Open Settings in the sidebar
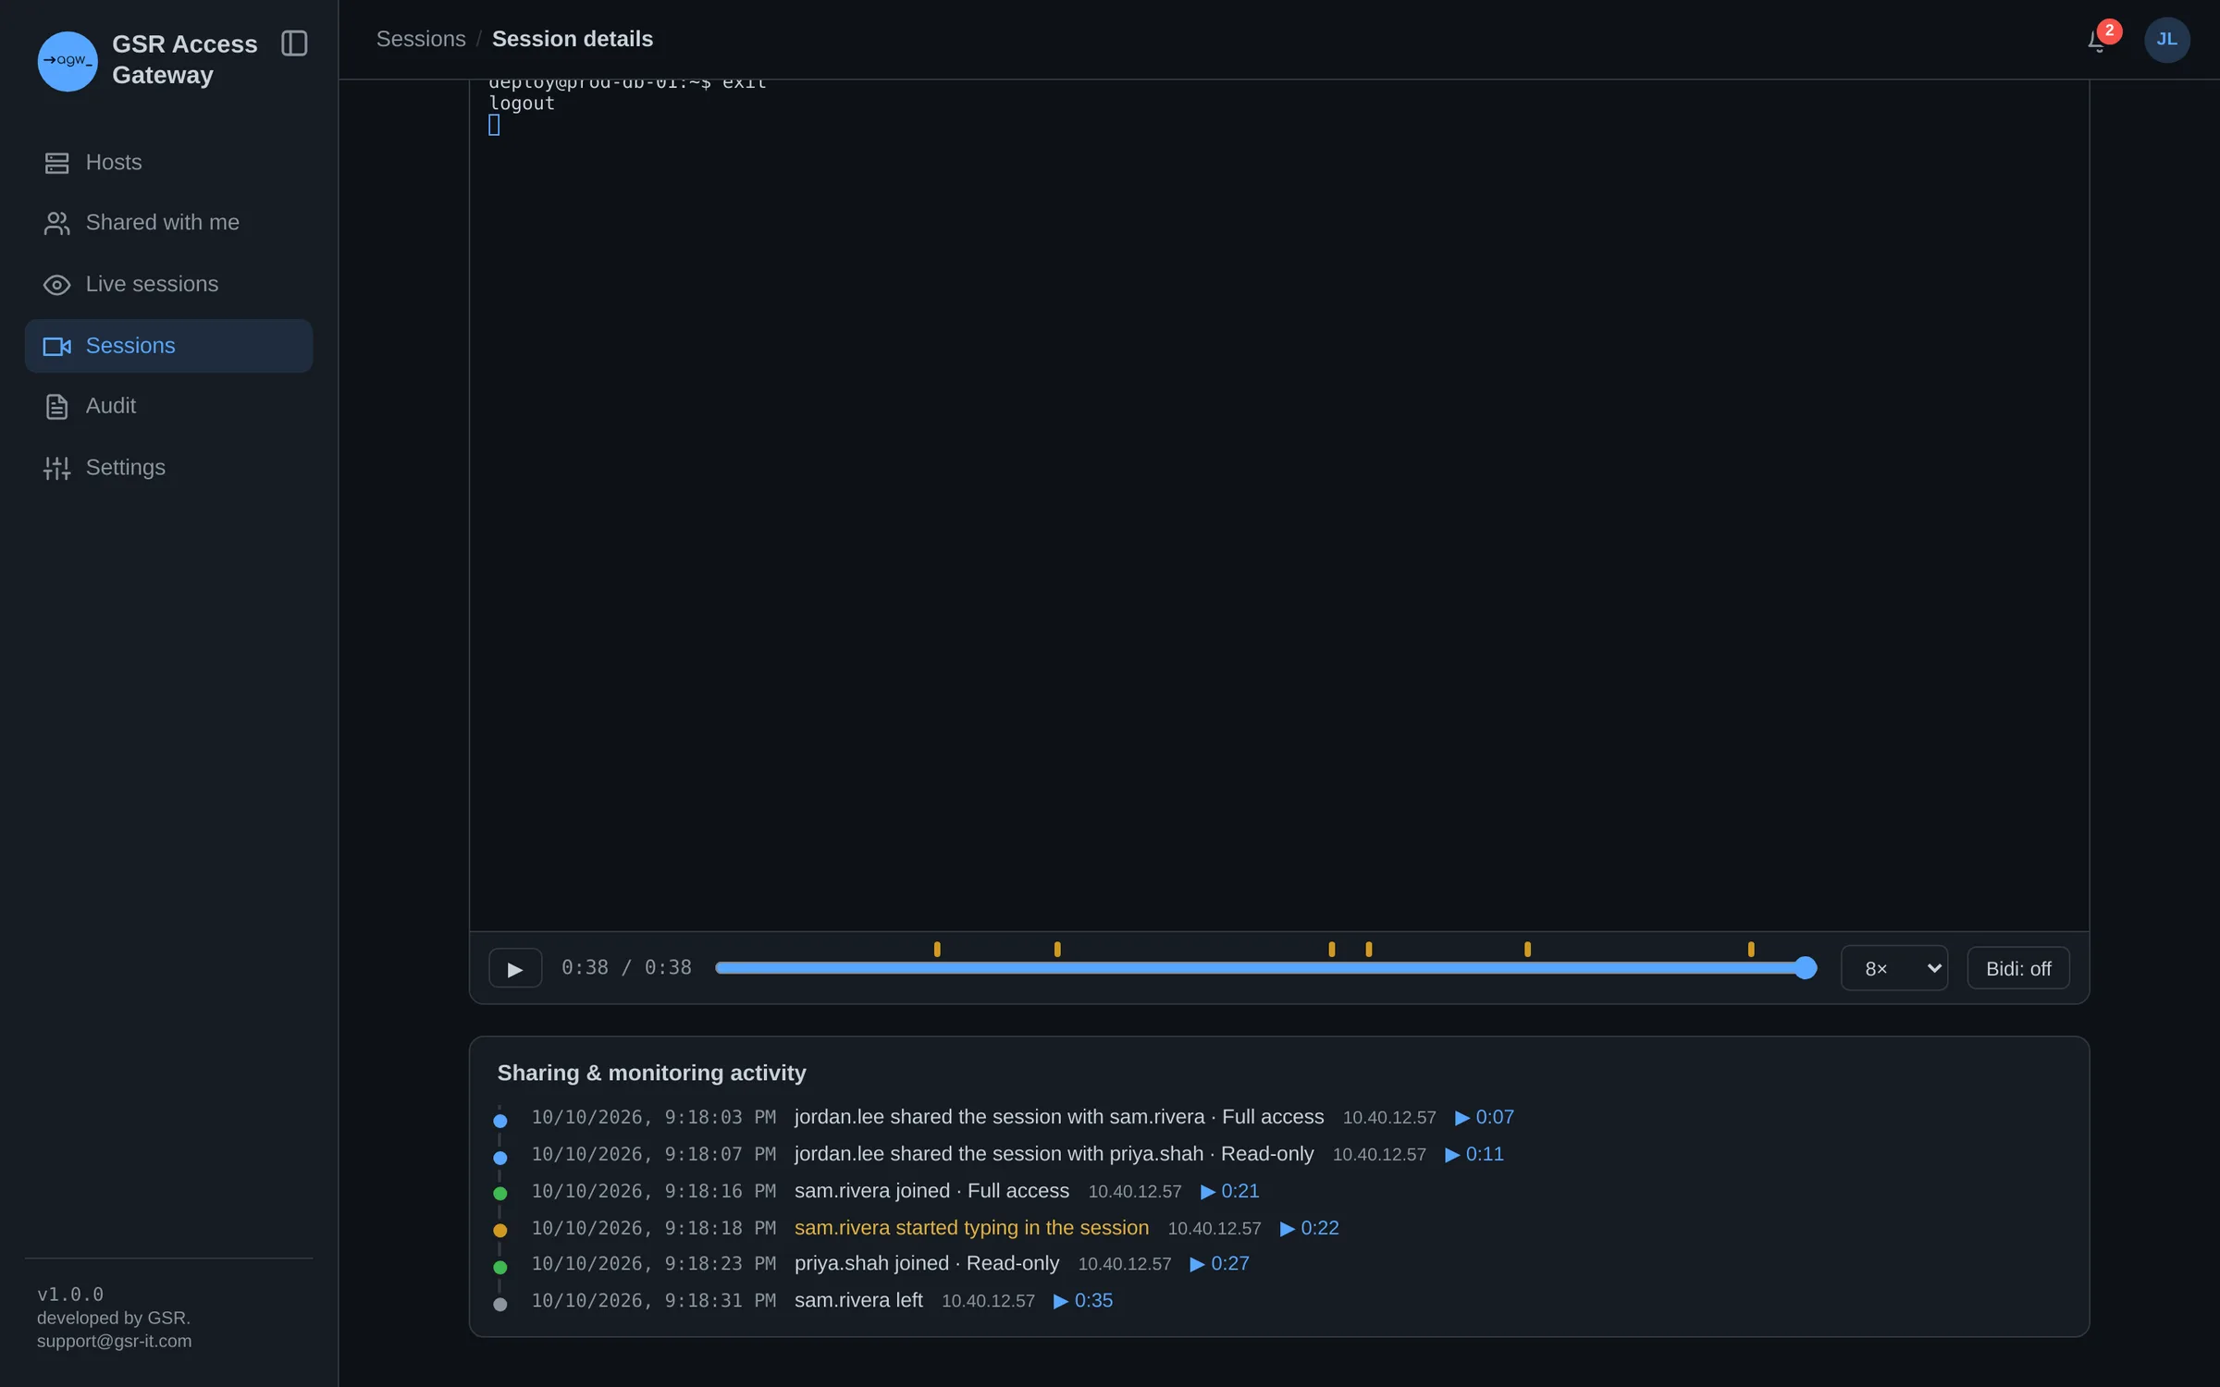Image resolution: width=2220 pixels, height=1387 pixels. click(x=168, y=468)
